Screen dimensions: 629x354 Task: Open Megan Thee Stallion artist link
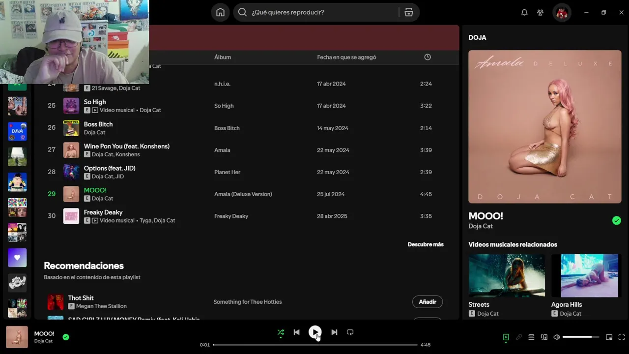pos(101,306)
